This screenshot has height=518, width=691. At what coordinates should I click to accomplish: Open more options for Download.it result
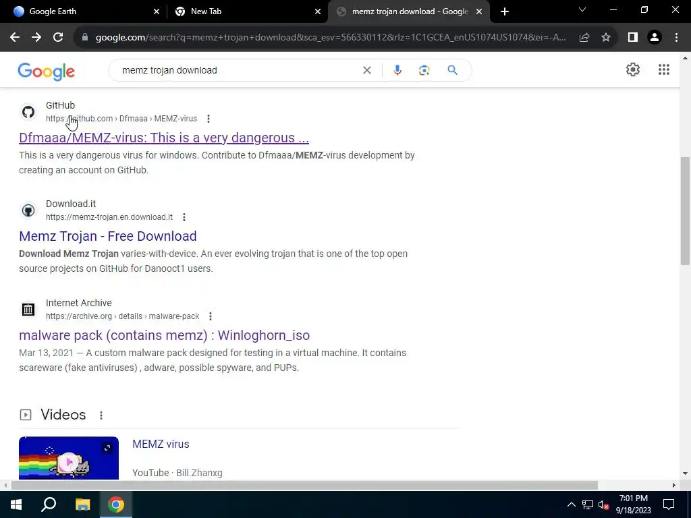coord(184,217)
